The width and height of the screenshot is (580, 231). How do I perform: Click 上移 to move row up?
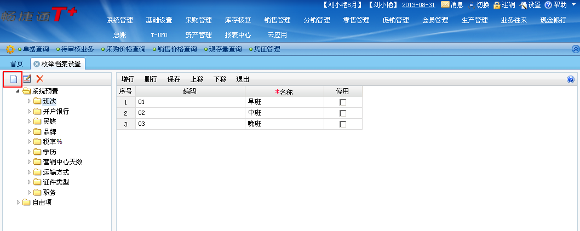click(x=197, y=79)
